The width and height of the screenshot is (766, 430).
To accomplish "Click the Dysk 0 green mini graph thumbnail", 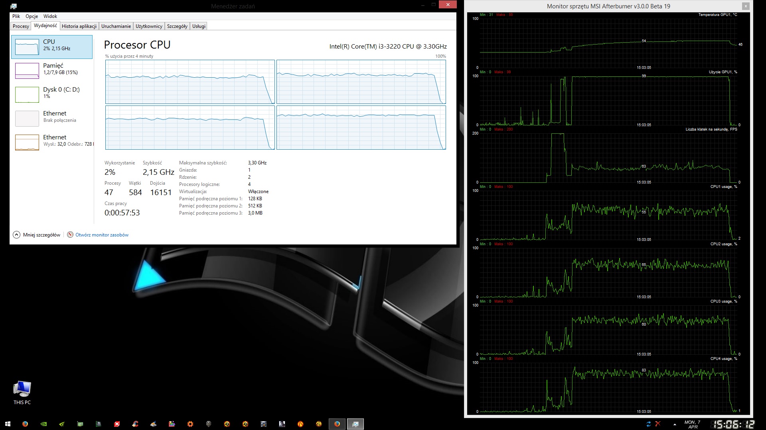I will tap(27, 95).
